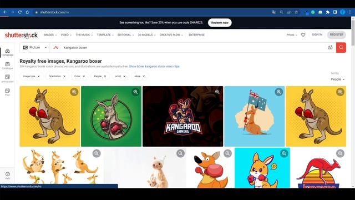Open the Sort by People dropdown

338,79
